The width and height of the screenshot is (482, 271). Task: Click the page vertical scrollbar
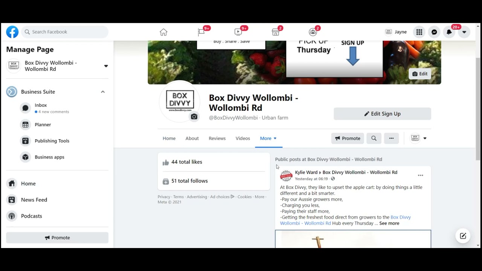478,109
